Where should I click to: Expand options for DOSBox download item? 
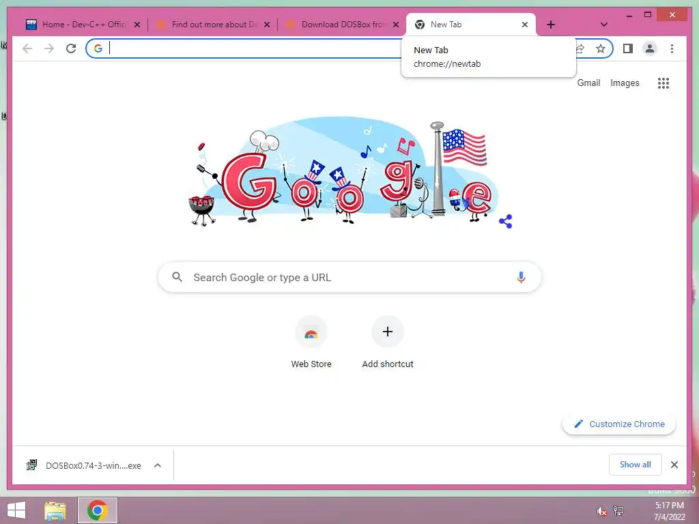(x=158, y=465)
